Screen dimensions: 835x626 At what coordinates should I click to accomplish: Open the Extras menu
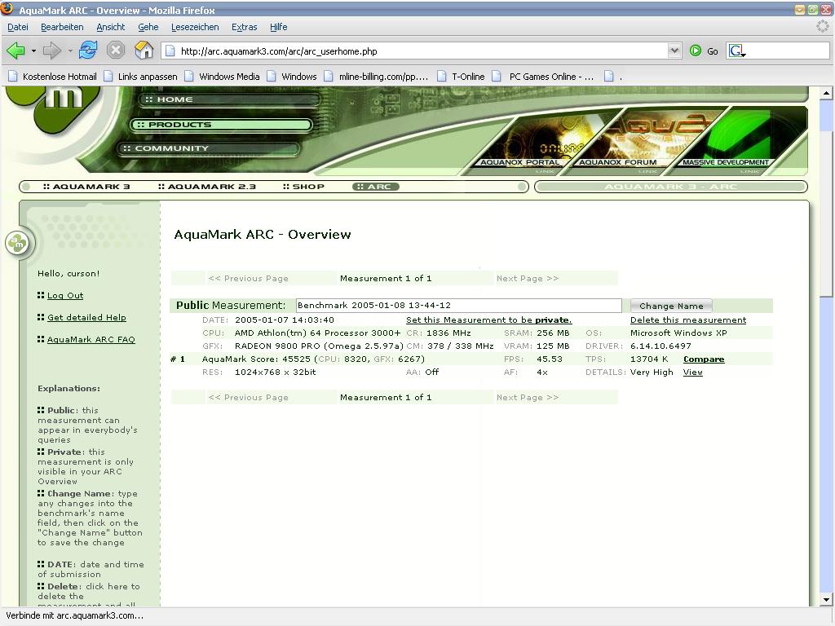pos(245,27)
